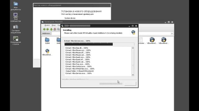Click the VirtualBox cube logo in installer header
This screenshot has width=199, height=111.
[x=133, y=32]
